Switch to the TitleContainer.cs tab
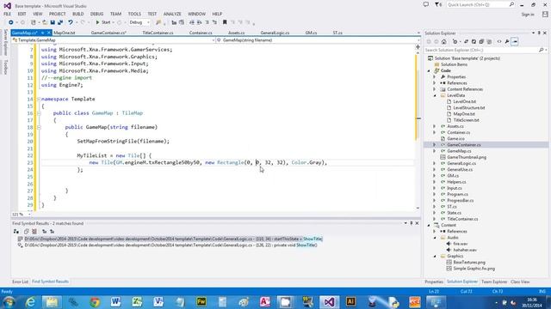Viewport: 551px width, 309px height. pos(158,33)
